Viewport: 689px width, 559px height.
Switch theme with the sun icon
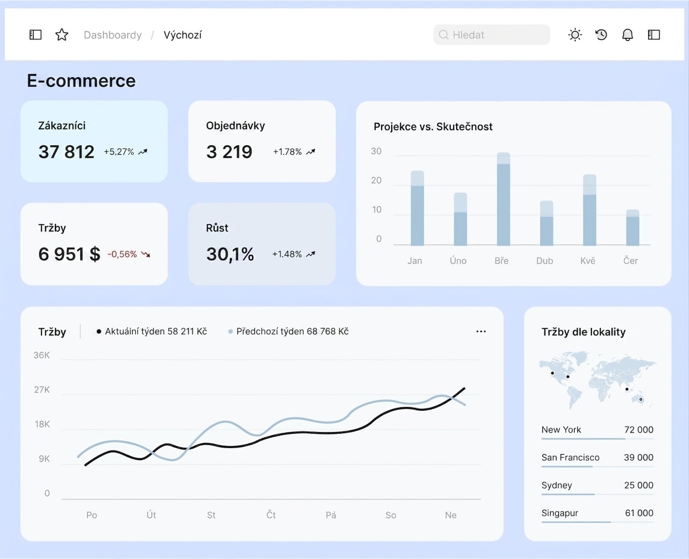click(575, 35)
